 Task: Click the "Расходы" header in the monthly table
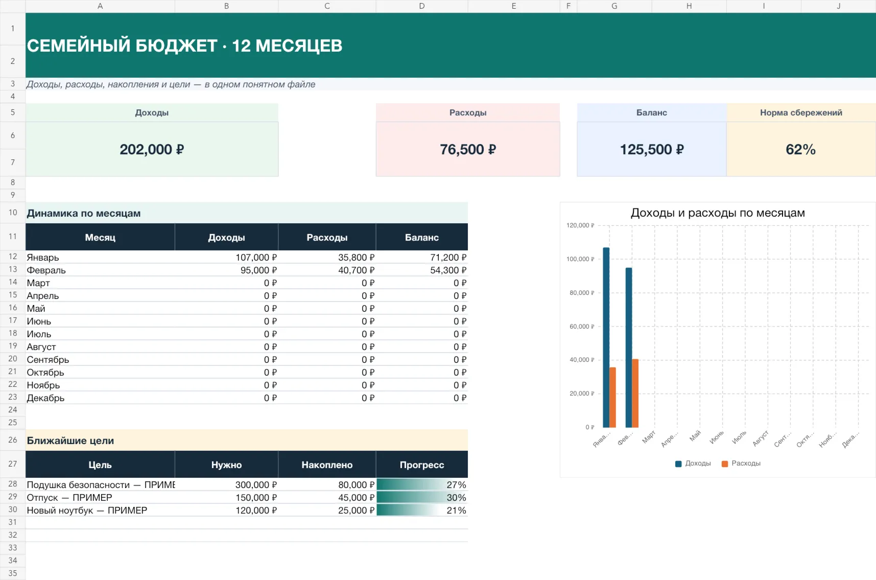click(327, 237)
